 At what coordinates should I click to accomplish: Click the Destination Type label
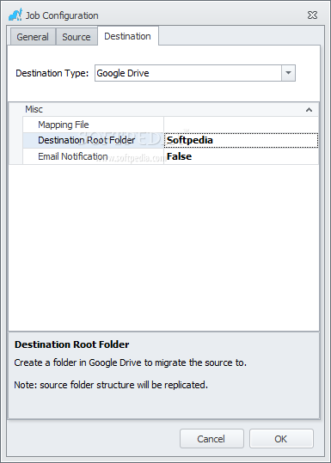(x=52, y=73)
